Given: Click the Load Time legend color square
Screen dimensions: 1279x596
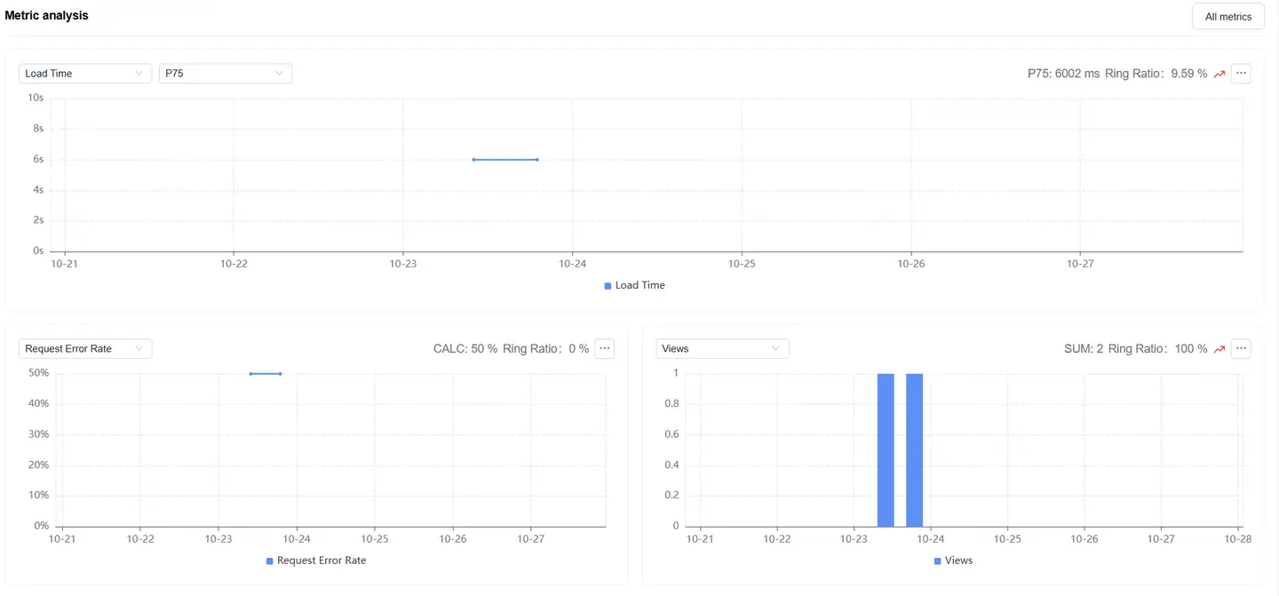Looking at the screenshot, I should 608,286.
